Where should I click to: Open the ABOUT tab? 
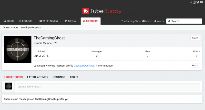[74, 77]
